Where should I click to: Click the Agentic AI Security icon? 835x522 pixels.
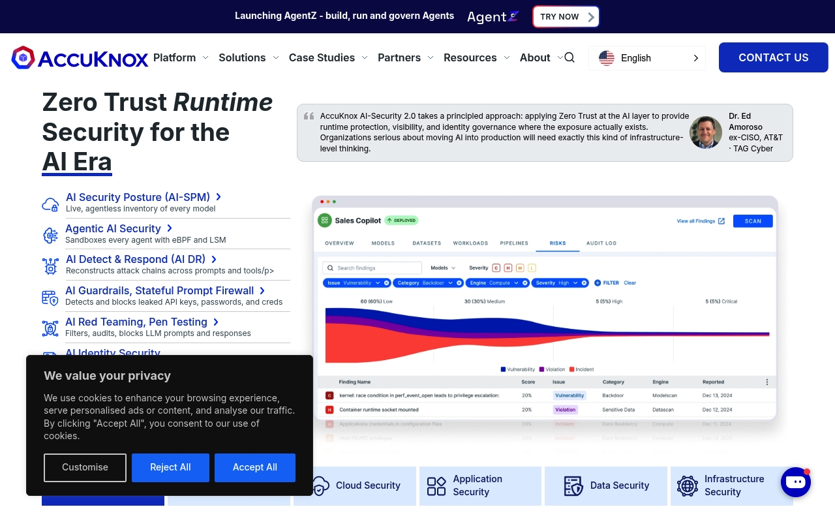(x=50, y=236)
